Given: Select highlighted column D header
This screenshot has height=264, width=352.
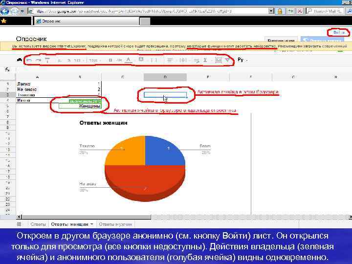Looking at the screenshot, I should tap(165, 77).
